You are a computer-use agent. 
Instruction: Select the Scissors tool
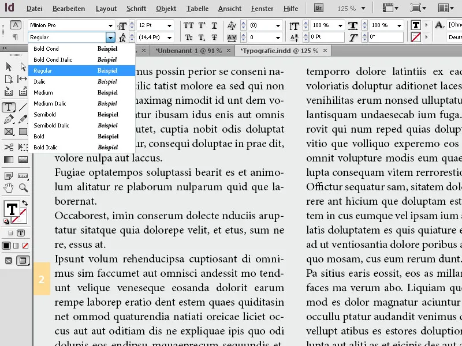pyautogui.click(x=8, y=146)
